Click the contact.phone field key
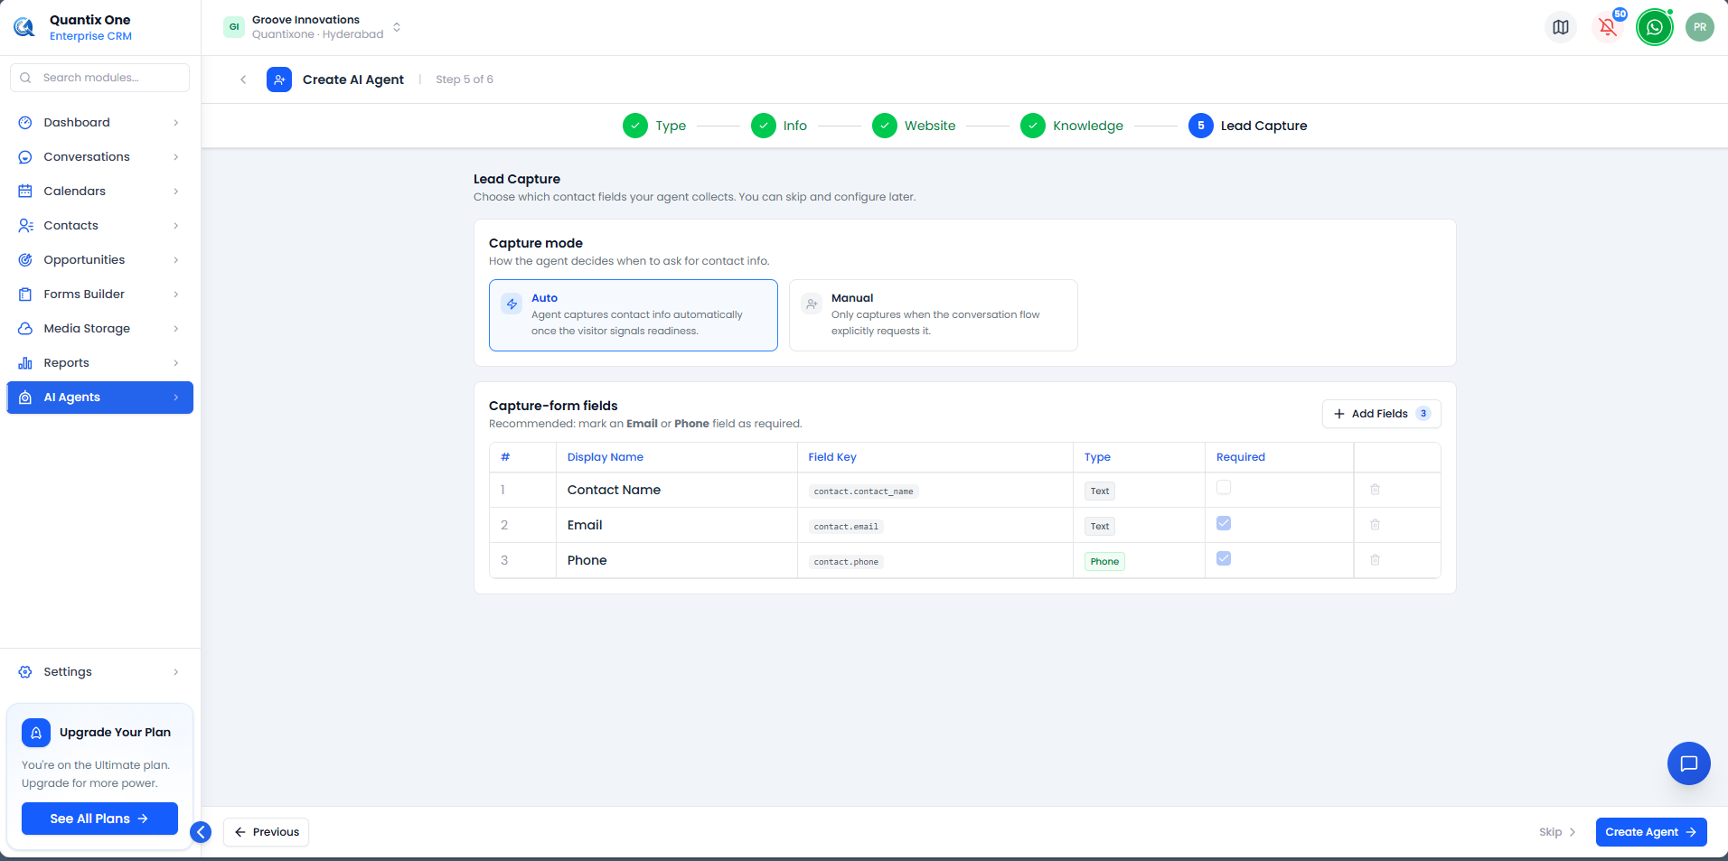Image resolution: width=1728 pixels, height=861 pixels. coord(846,562)
